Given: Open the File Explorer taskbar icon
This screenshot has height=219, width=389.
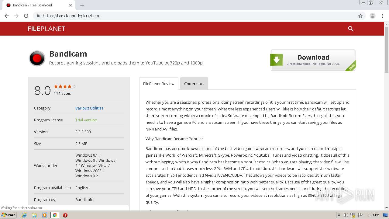Looking at the screenshot, I should click(34, 215).
